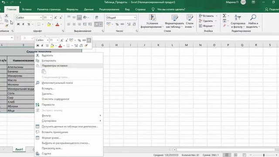
Task: Switch to Page Layout view in status bar
Action: pyautogui.click(x=235, y=155)
